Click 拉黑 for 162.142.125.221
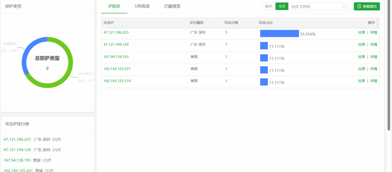This screenshot has height=172, width=392. click(361, 69)
